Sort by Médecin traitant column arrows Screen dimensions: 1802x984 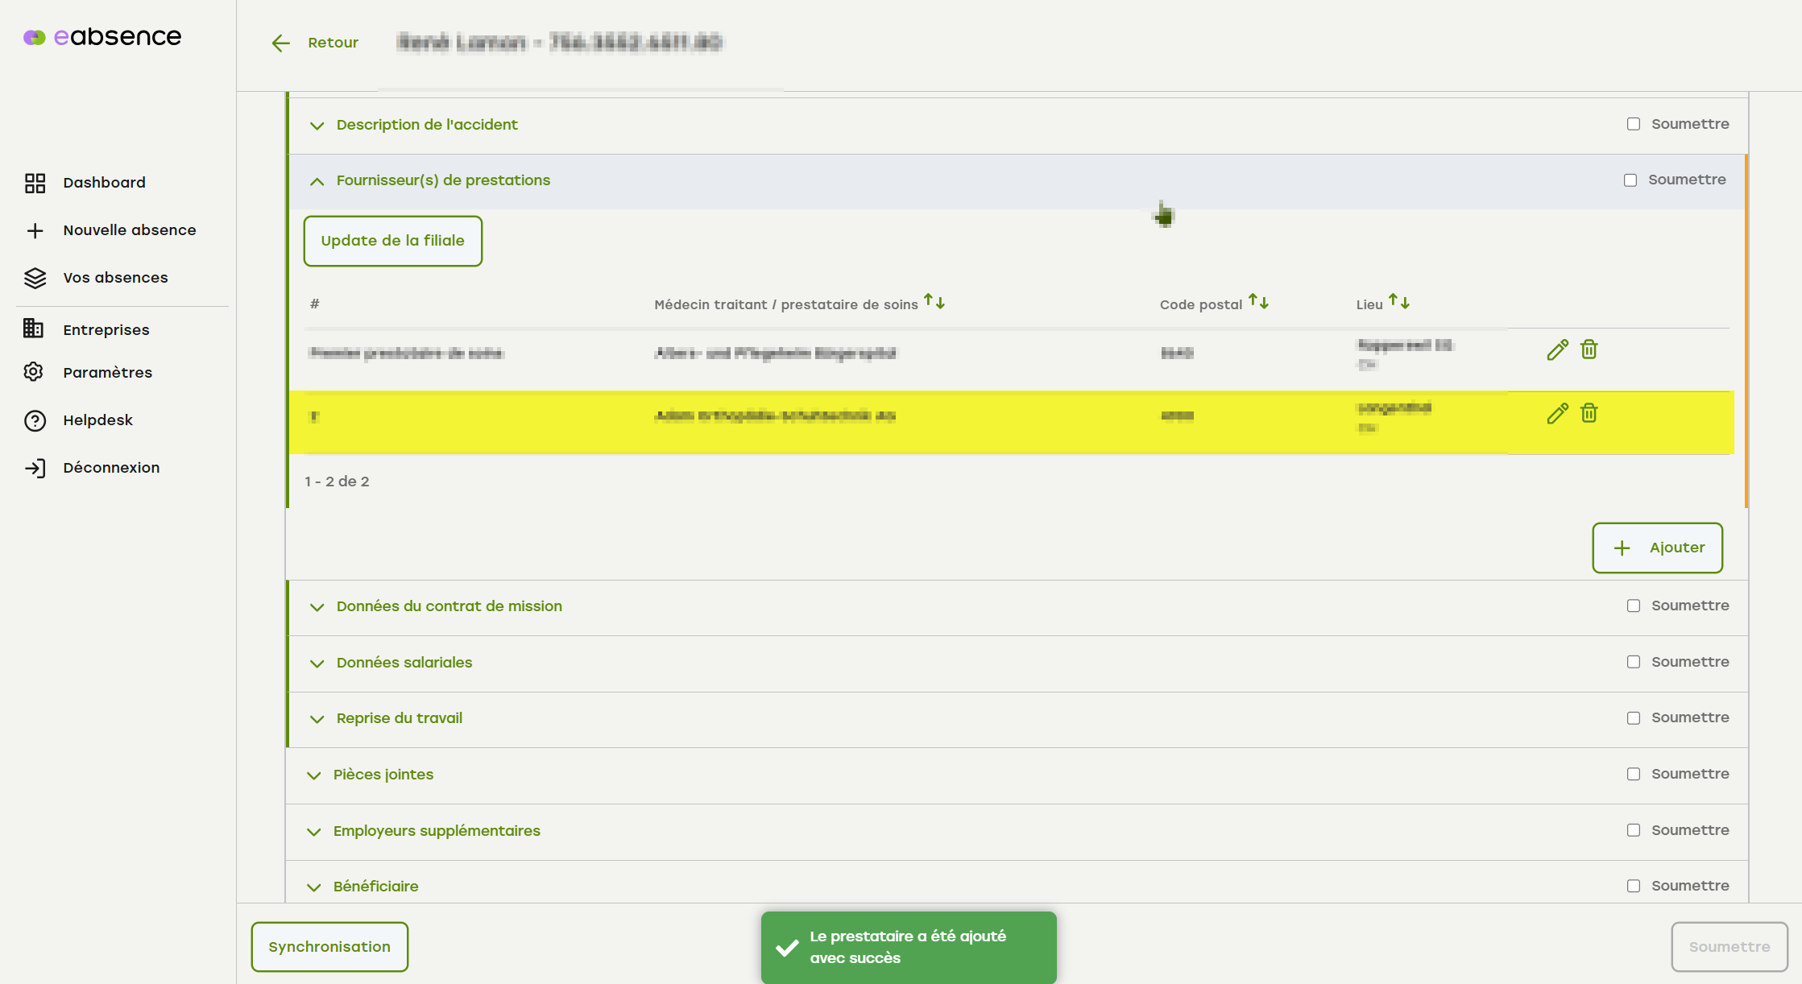934,302
